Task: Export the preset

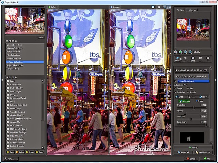Action: [40, 152]
